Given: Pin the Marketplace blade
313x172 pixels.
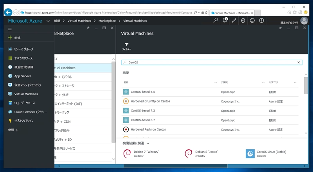Looking at the screenshot, I should click(88, 28).
